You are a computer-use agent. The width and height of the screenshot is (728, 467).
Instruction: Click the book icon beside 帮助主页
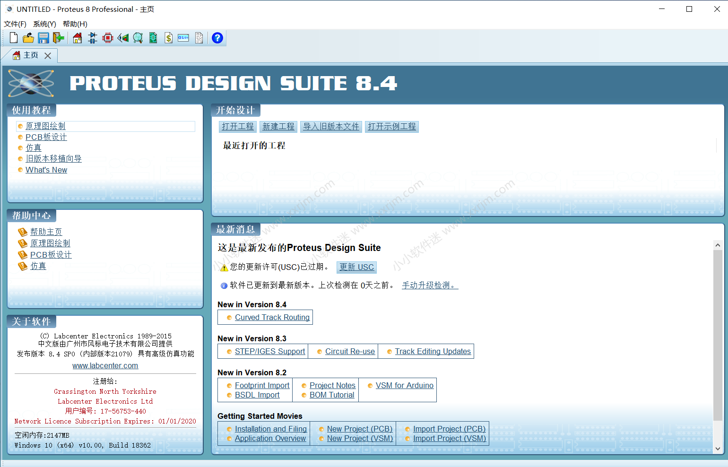click(x=23, y=232)
